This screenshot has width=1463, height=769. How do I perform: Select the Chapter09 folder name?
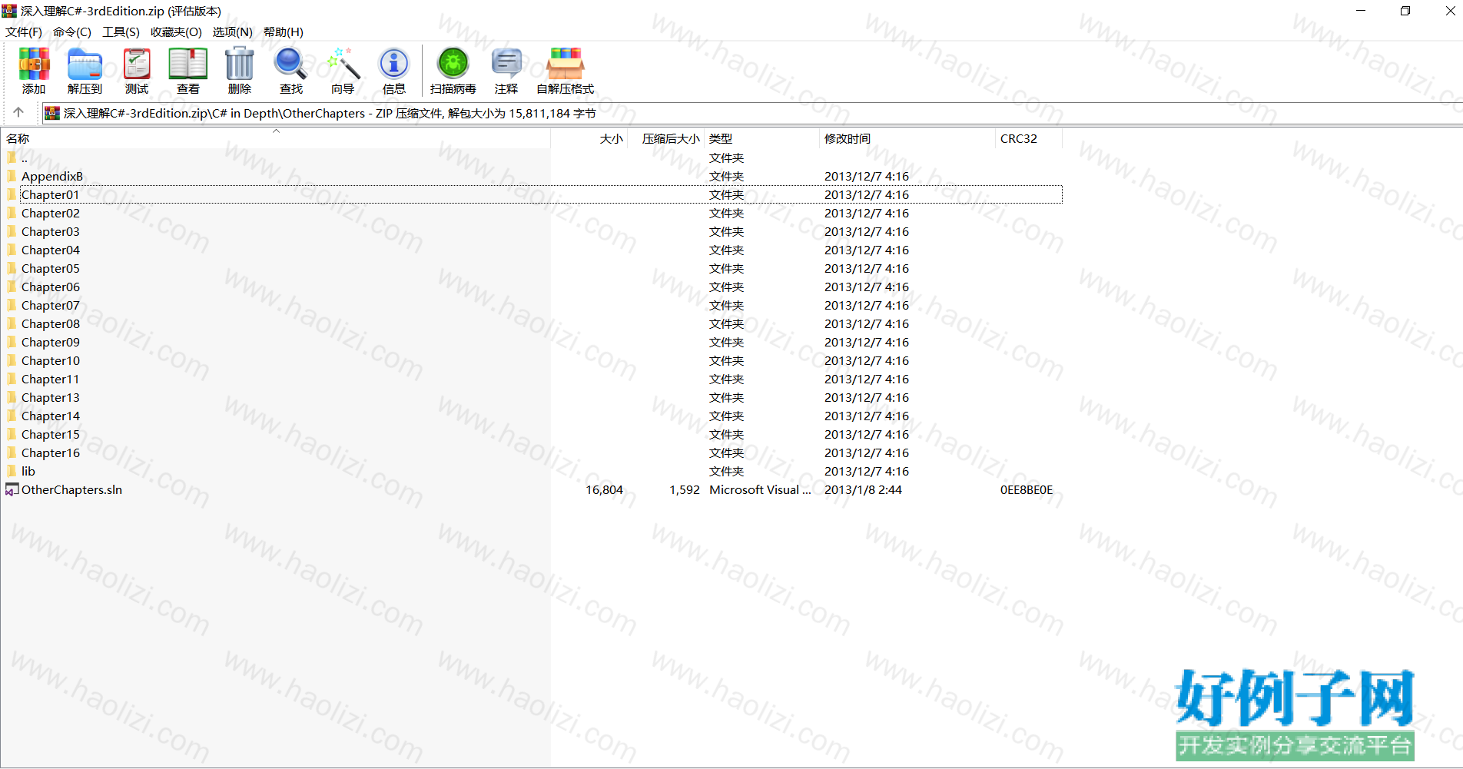tap(51, 342)
